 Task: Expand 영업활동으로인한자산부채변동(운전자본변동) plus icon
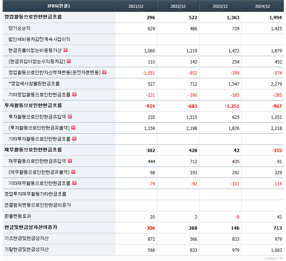pos(104,72)
